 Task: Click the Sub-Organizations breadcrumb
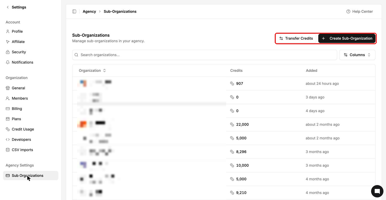pyautogui.click(x=120, y=11)
